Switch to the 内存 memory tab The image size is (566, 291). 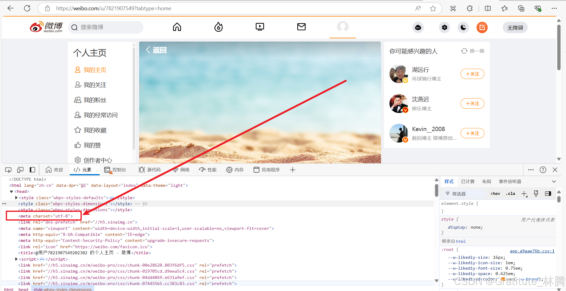pos(235,170)
